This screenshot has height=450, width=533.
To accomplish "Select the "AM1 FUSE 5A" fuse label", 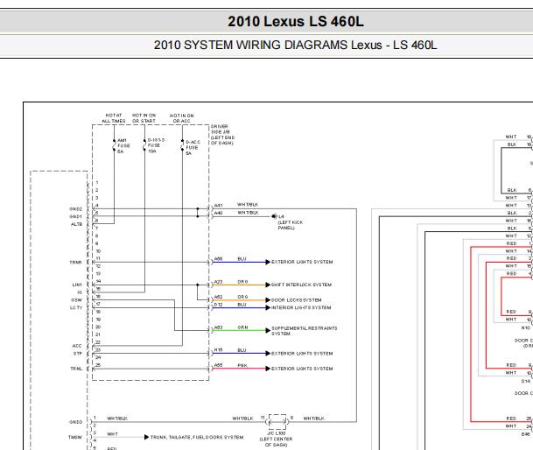I will (123, 145).
